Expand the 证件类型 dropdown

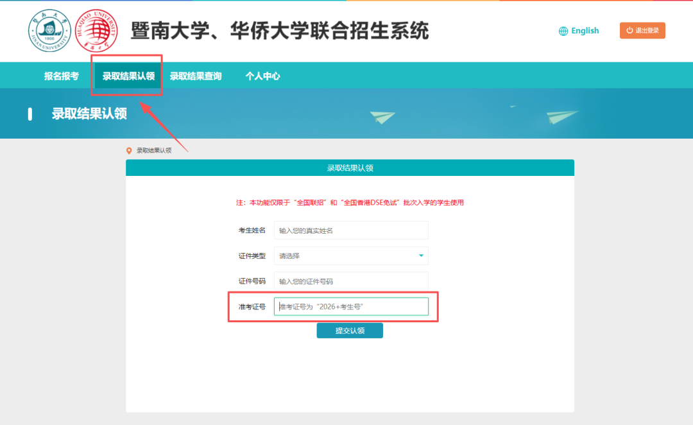[351, 256]
